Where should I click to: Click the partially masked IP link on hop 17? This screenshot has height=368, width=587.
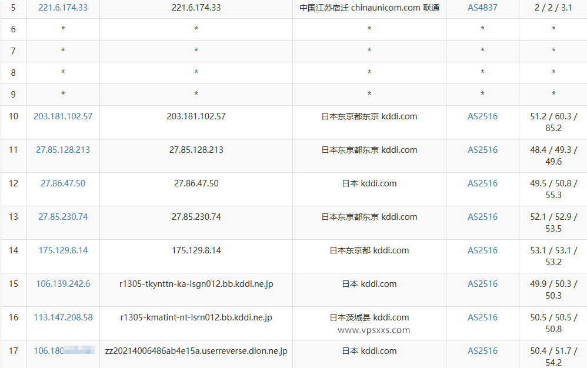pyautogui.click(x=62, y=350)
